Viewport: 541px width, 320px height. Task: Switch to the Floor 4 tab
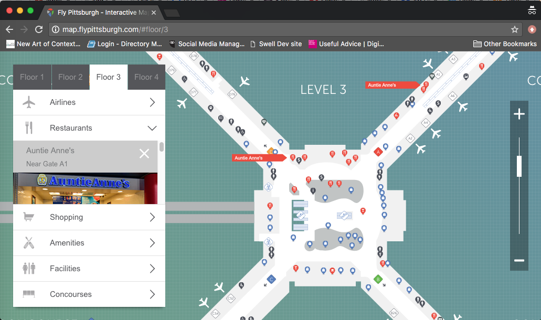(146, 77)
